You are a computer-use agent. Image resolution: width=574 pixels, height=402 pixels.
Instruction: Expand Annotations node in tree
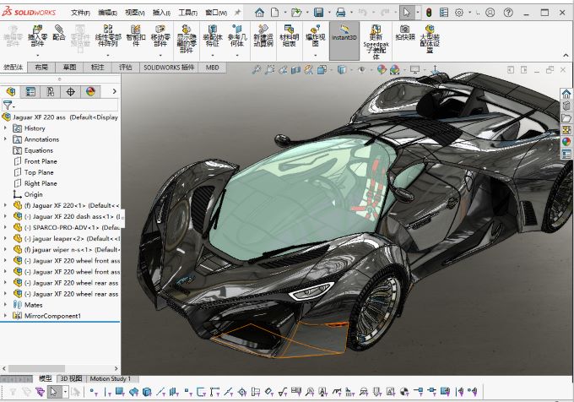5,139
